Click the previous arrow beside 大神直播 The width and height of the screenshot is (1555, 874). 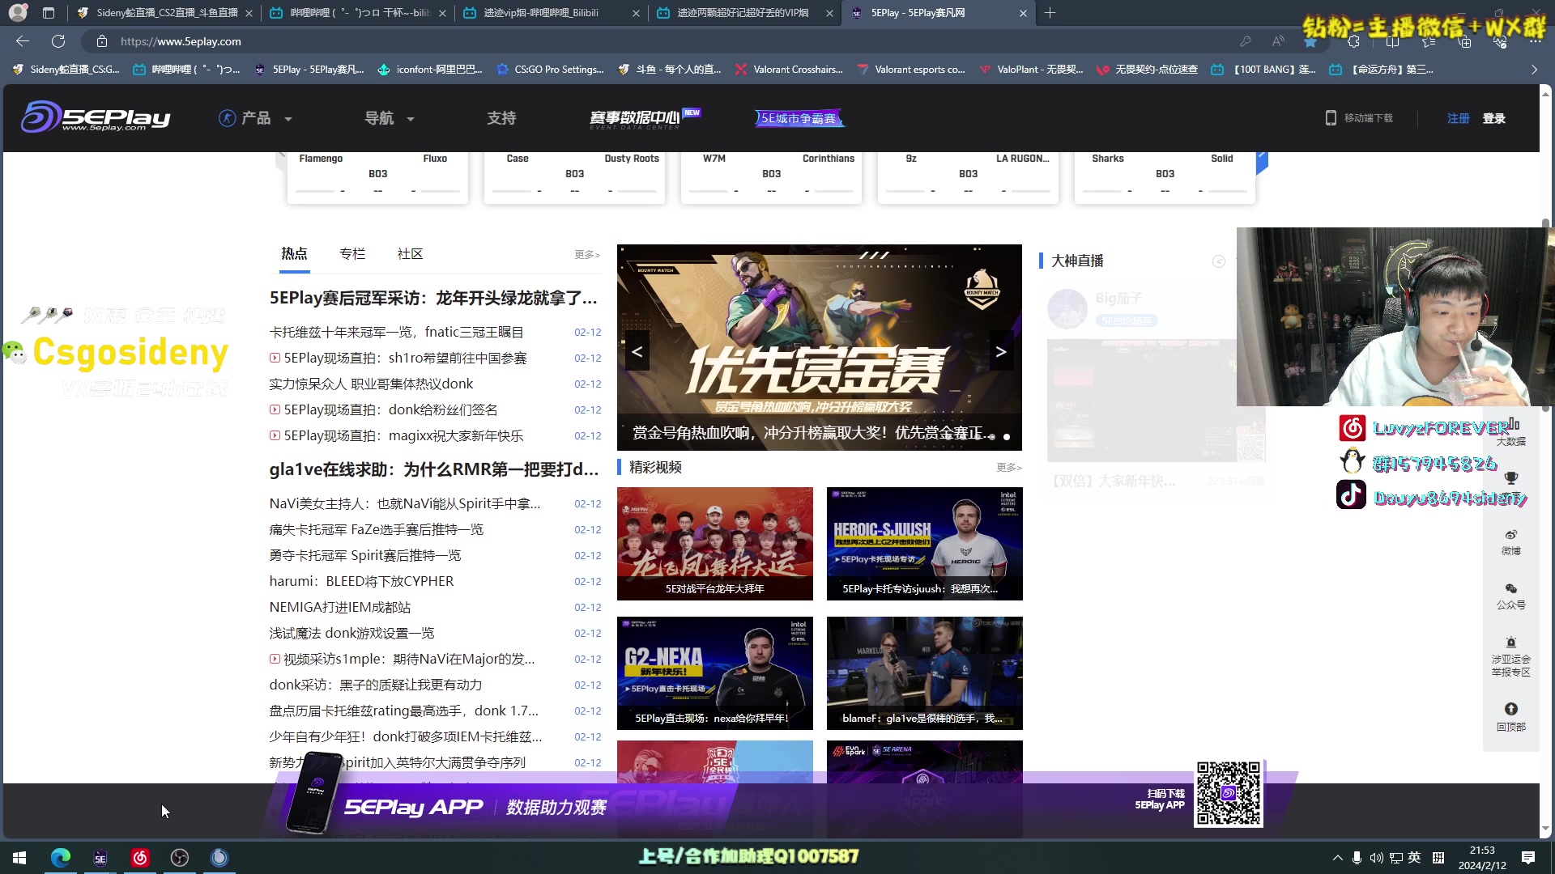coord(1219,261)
